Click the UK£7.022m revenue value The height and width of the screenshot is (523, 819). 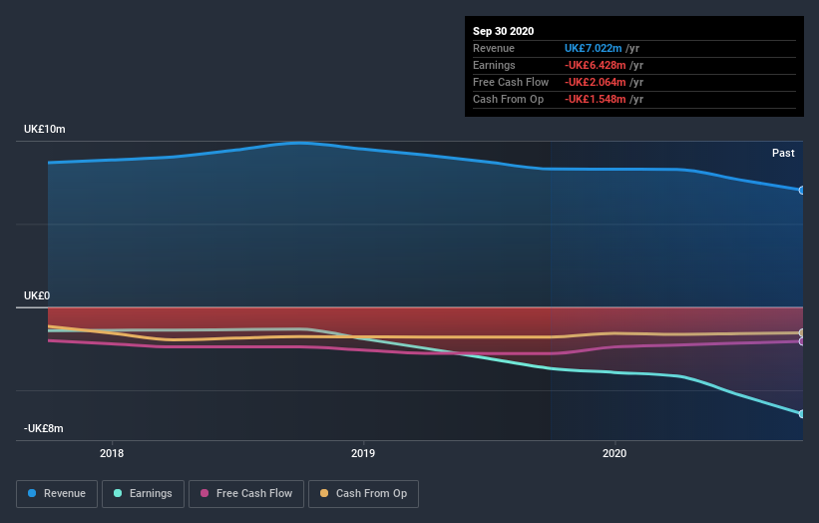click(593, 48)
